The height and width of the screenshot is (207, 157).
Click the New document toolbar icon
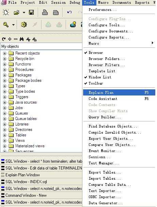pyautogui.click(x=6, y=12)
